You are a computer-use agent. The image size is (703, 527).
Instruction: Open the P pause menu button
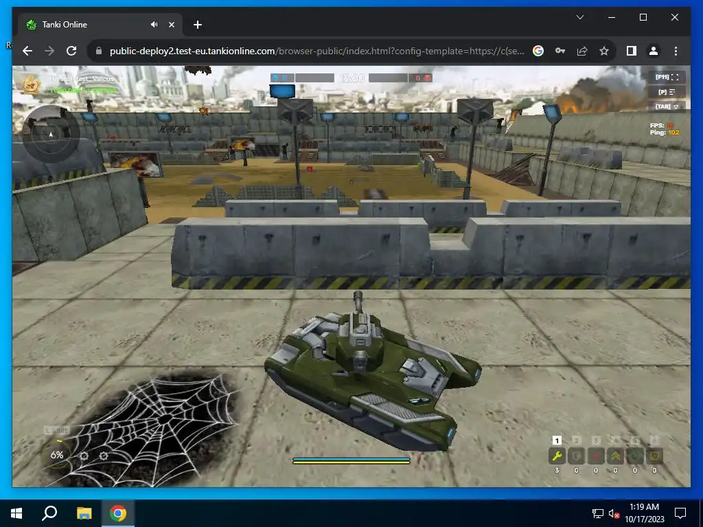coord(667,92)
